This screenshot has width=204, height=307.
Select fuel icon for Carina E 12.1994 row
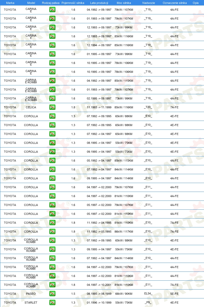coord(52,45)
